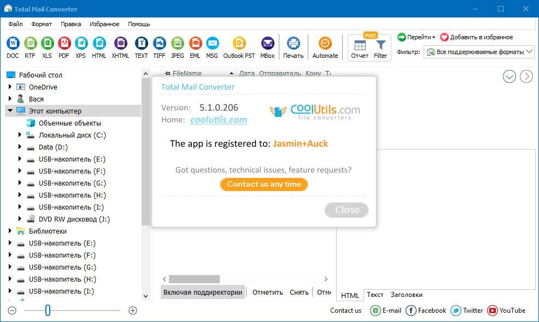The height and width of the screenshot is (322, 539).
Task: Select the MSG format icon
Action: tap(213, 43)
